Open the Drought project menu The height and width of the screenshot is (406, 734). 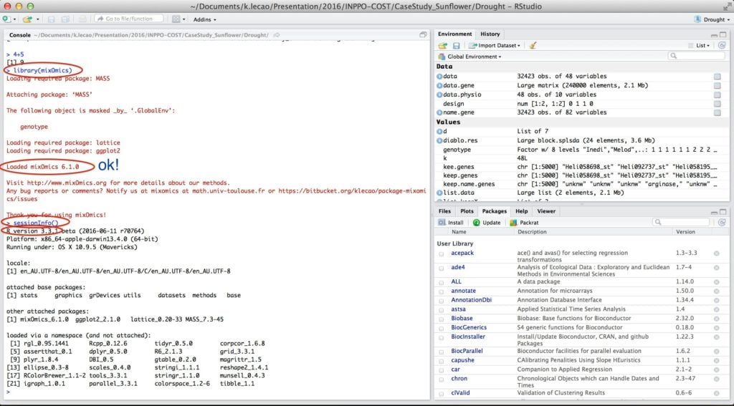[712, 19]
